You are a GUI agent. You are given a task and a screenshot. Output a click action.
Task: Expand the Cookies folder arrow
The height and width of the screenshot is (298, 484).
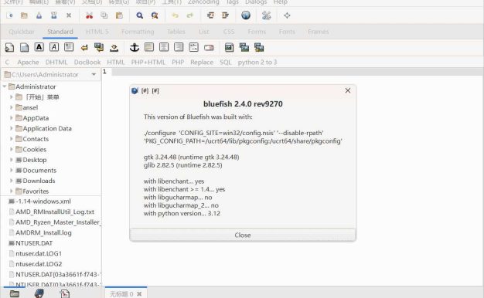click(12, 150)
